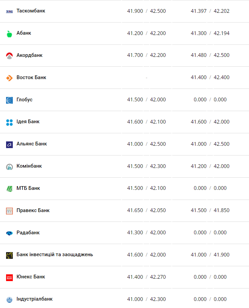Click the red Юнекс Банк icon

pyautogui.click(x=9, y=278)
